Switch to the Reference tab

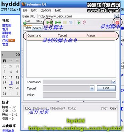40,108
